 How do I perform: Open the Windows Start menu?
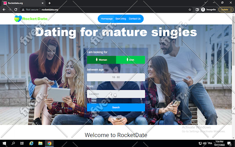click(x=4, y=143)
